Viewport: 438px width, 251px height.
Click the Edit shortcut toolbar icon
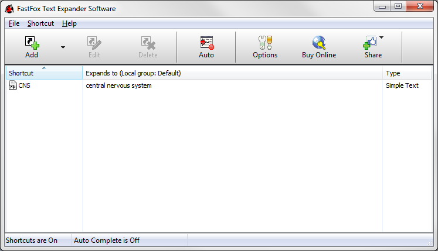[94, 43]
